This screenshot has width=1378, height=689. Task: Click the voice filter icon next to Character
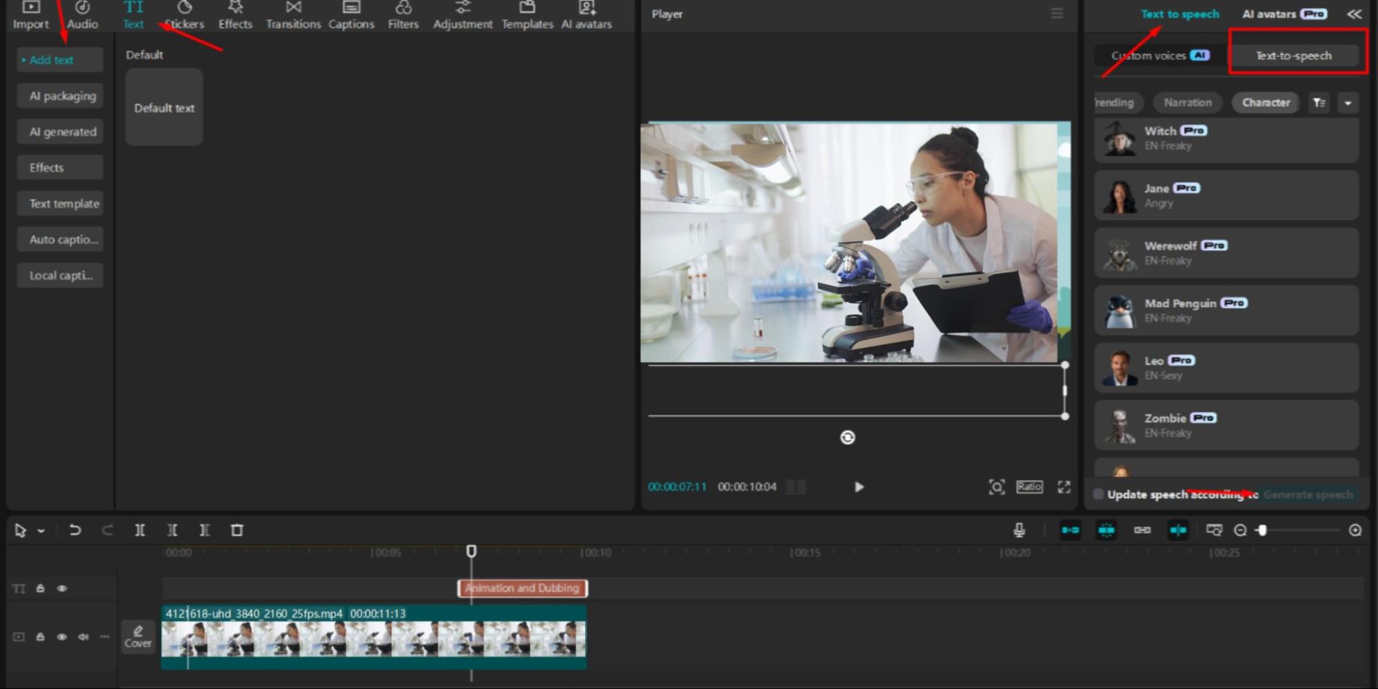coord(1319,103)
